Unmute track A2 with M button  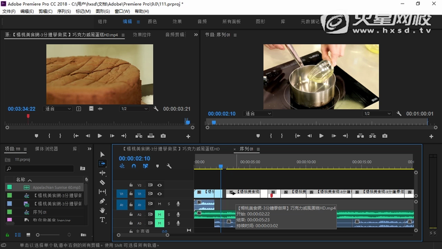159,214
